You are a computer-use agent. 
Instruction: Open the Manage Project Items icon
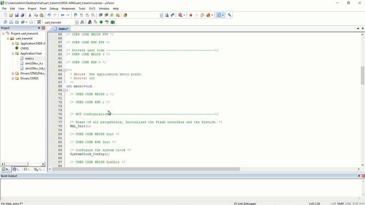[90, 22]
